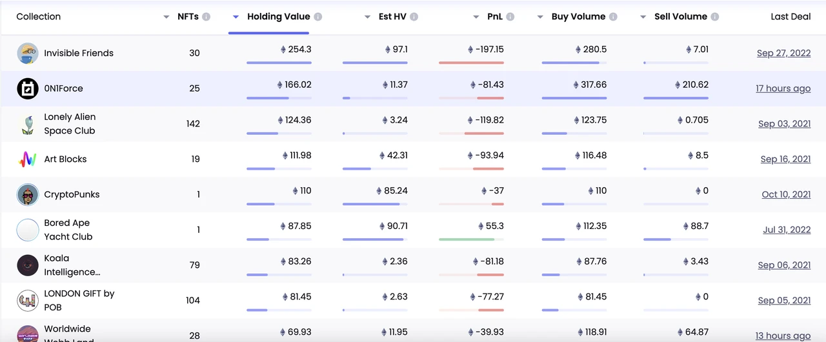Click Invisible Friends holding value bar
The image size is (826, 342).
279,63
